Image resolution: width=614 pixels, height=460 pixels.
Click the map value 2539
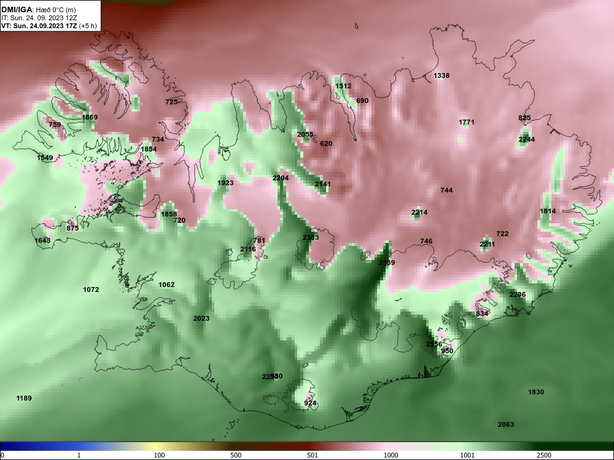coord(386,263)
